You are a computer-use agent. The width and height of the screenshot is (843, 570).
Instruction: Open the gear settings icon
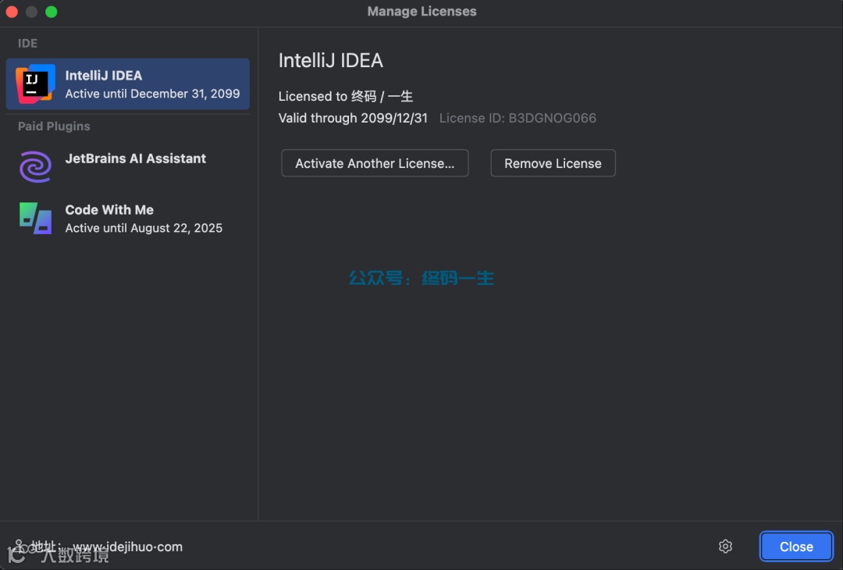click(x=725, y=547)
